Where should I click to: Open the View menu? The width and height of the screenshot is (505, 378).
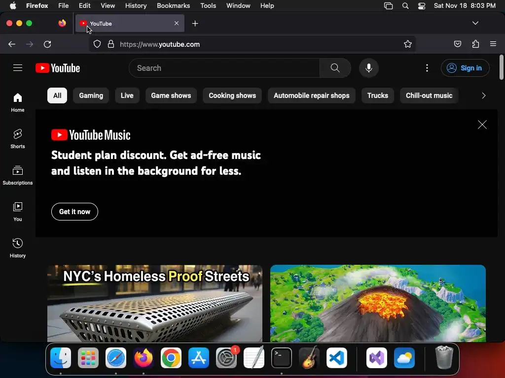[x=108, y=5]
